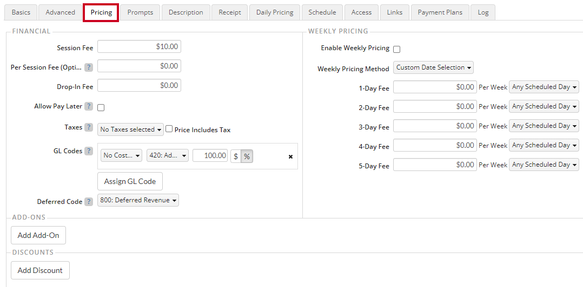
Task: Focus the Per Session Fee field
Action: point(139,66)
